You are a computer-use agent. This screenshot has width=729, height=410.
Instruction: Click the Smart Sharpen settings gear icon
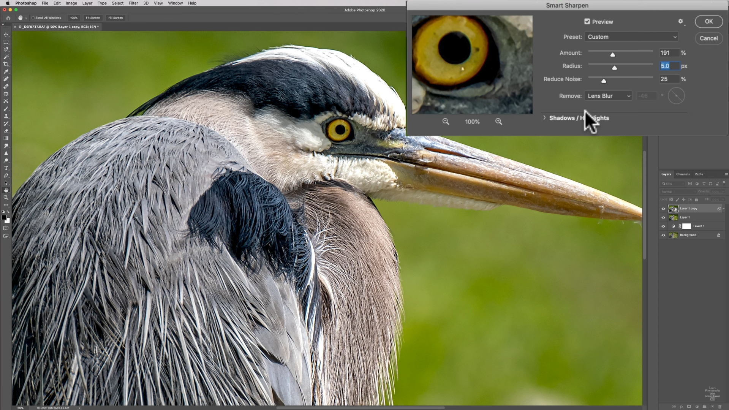(x=680, y=21)
